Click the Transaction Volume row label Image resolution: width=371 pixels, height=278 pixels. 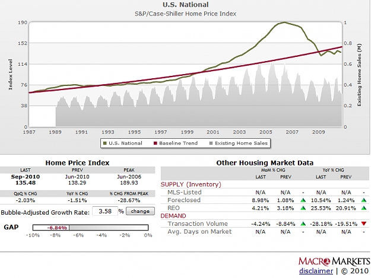tap(198, 223)
